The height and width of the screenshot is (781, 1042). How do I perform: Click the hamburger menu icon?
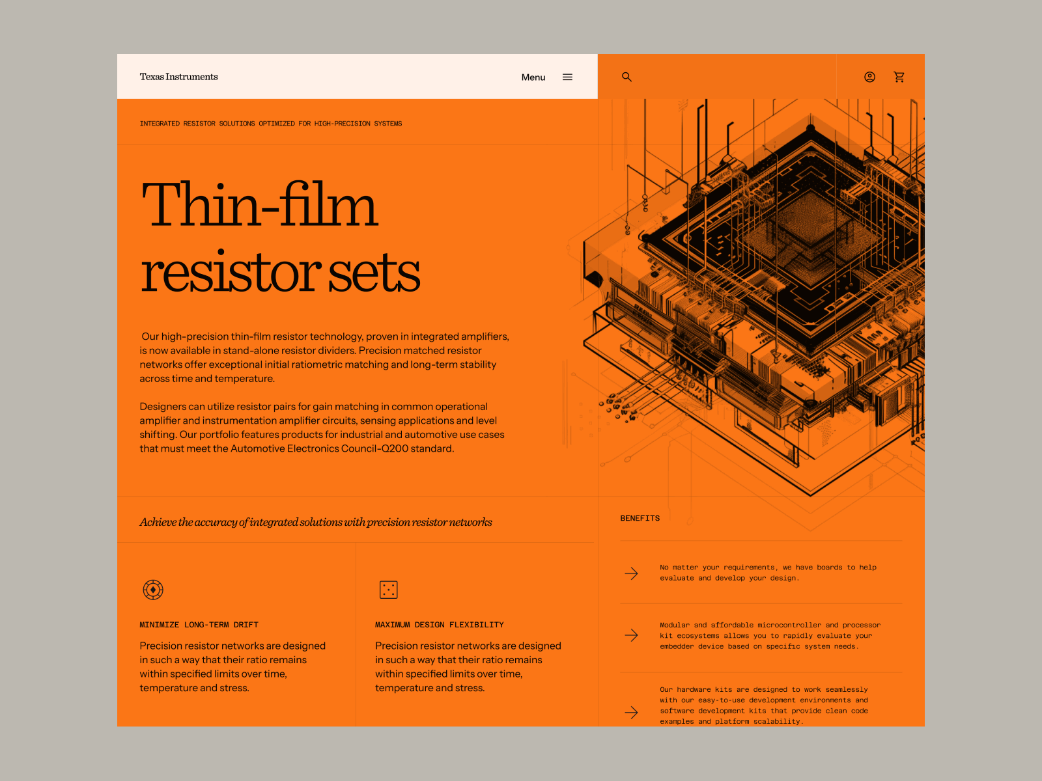tap(567, 77)
